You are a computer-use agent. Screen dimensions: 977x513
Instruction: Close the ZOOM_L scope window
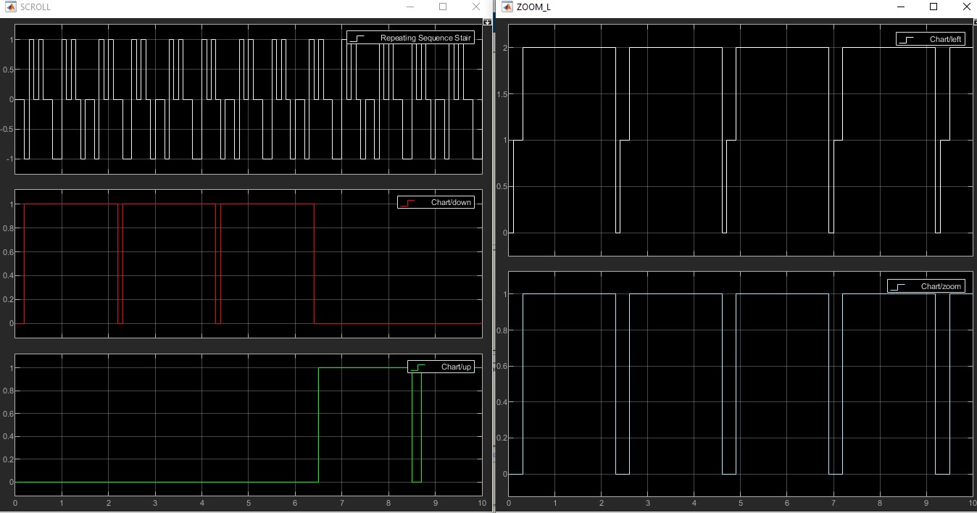[965, 7]
